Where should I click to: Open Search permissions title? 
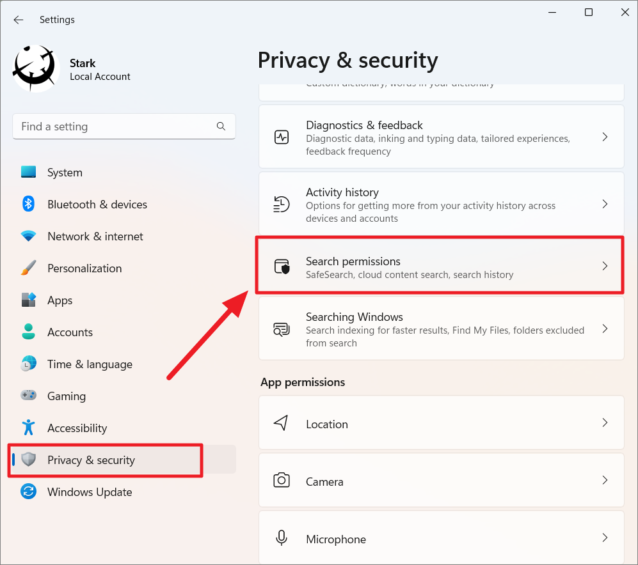[x=353, y=261]
